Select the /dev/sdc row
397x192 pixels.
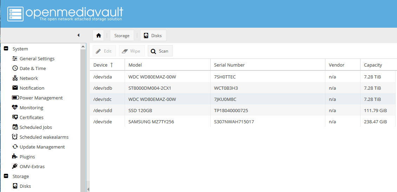coord(243,99)
